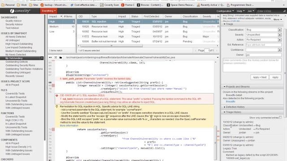Click the More link in issue description
Screen dimensions: 287x161
point(278,20)
